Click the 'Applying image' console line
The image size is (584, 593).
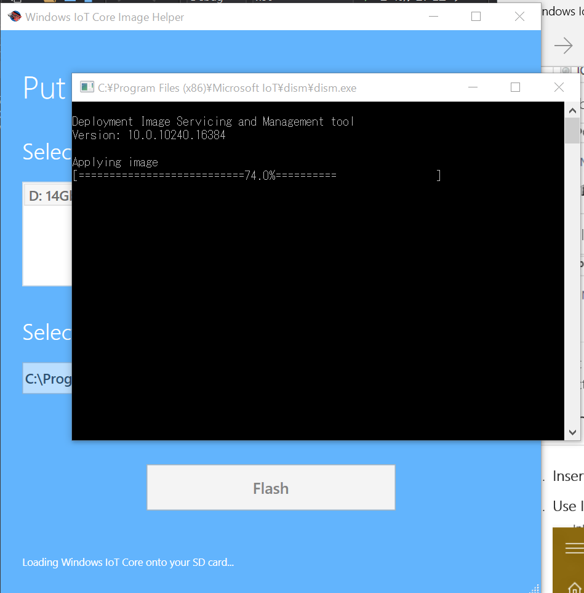coord(115,162)
